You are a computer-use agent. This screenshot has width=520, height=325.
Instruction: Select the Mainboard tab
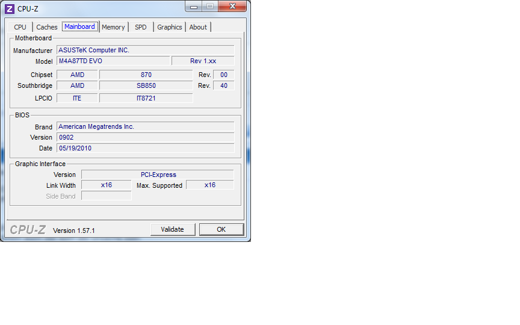pyautogui.click(x=79, y=26)
